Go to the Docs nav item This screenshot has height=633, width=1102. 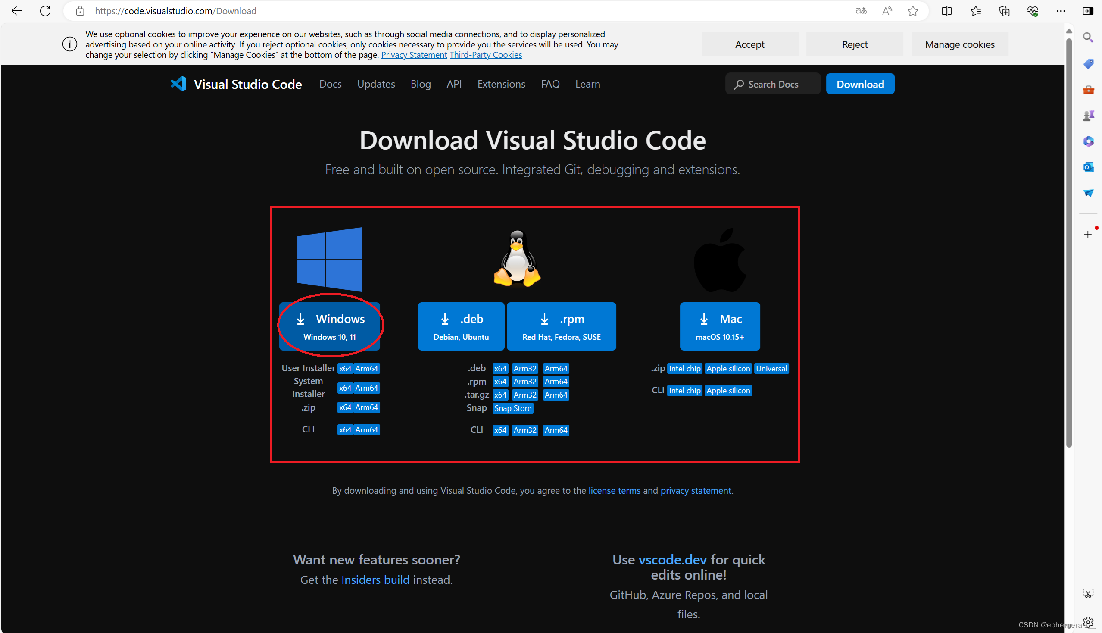tap(330, 84)
